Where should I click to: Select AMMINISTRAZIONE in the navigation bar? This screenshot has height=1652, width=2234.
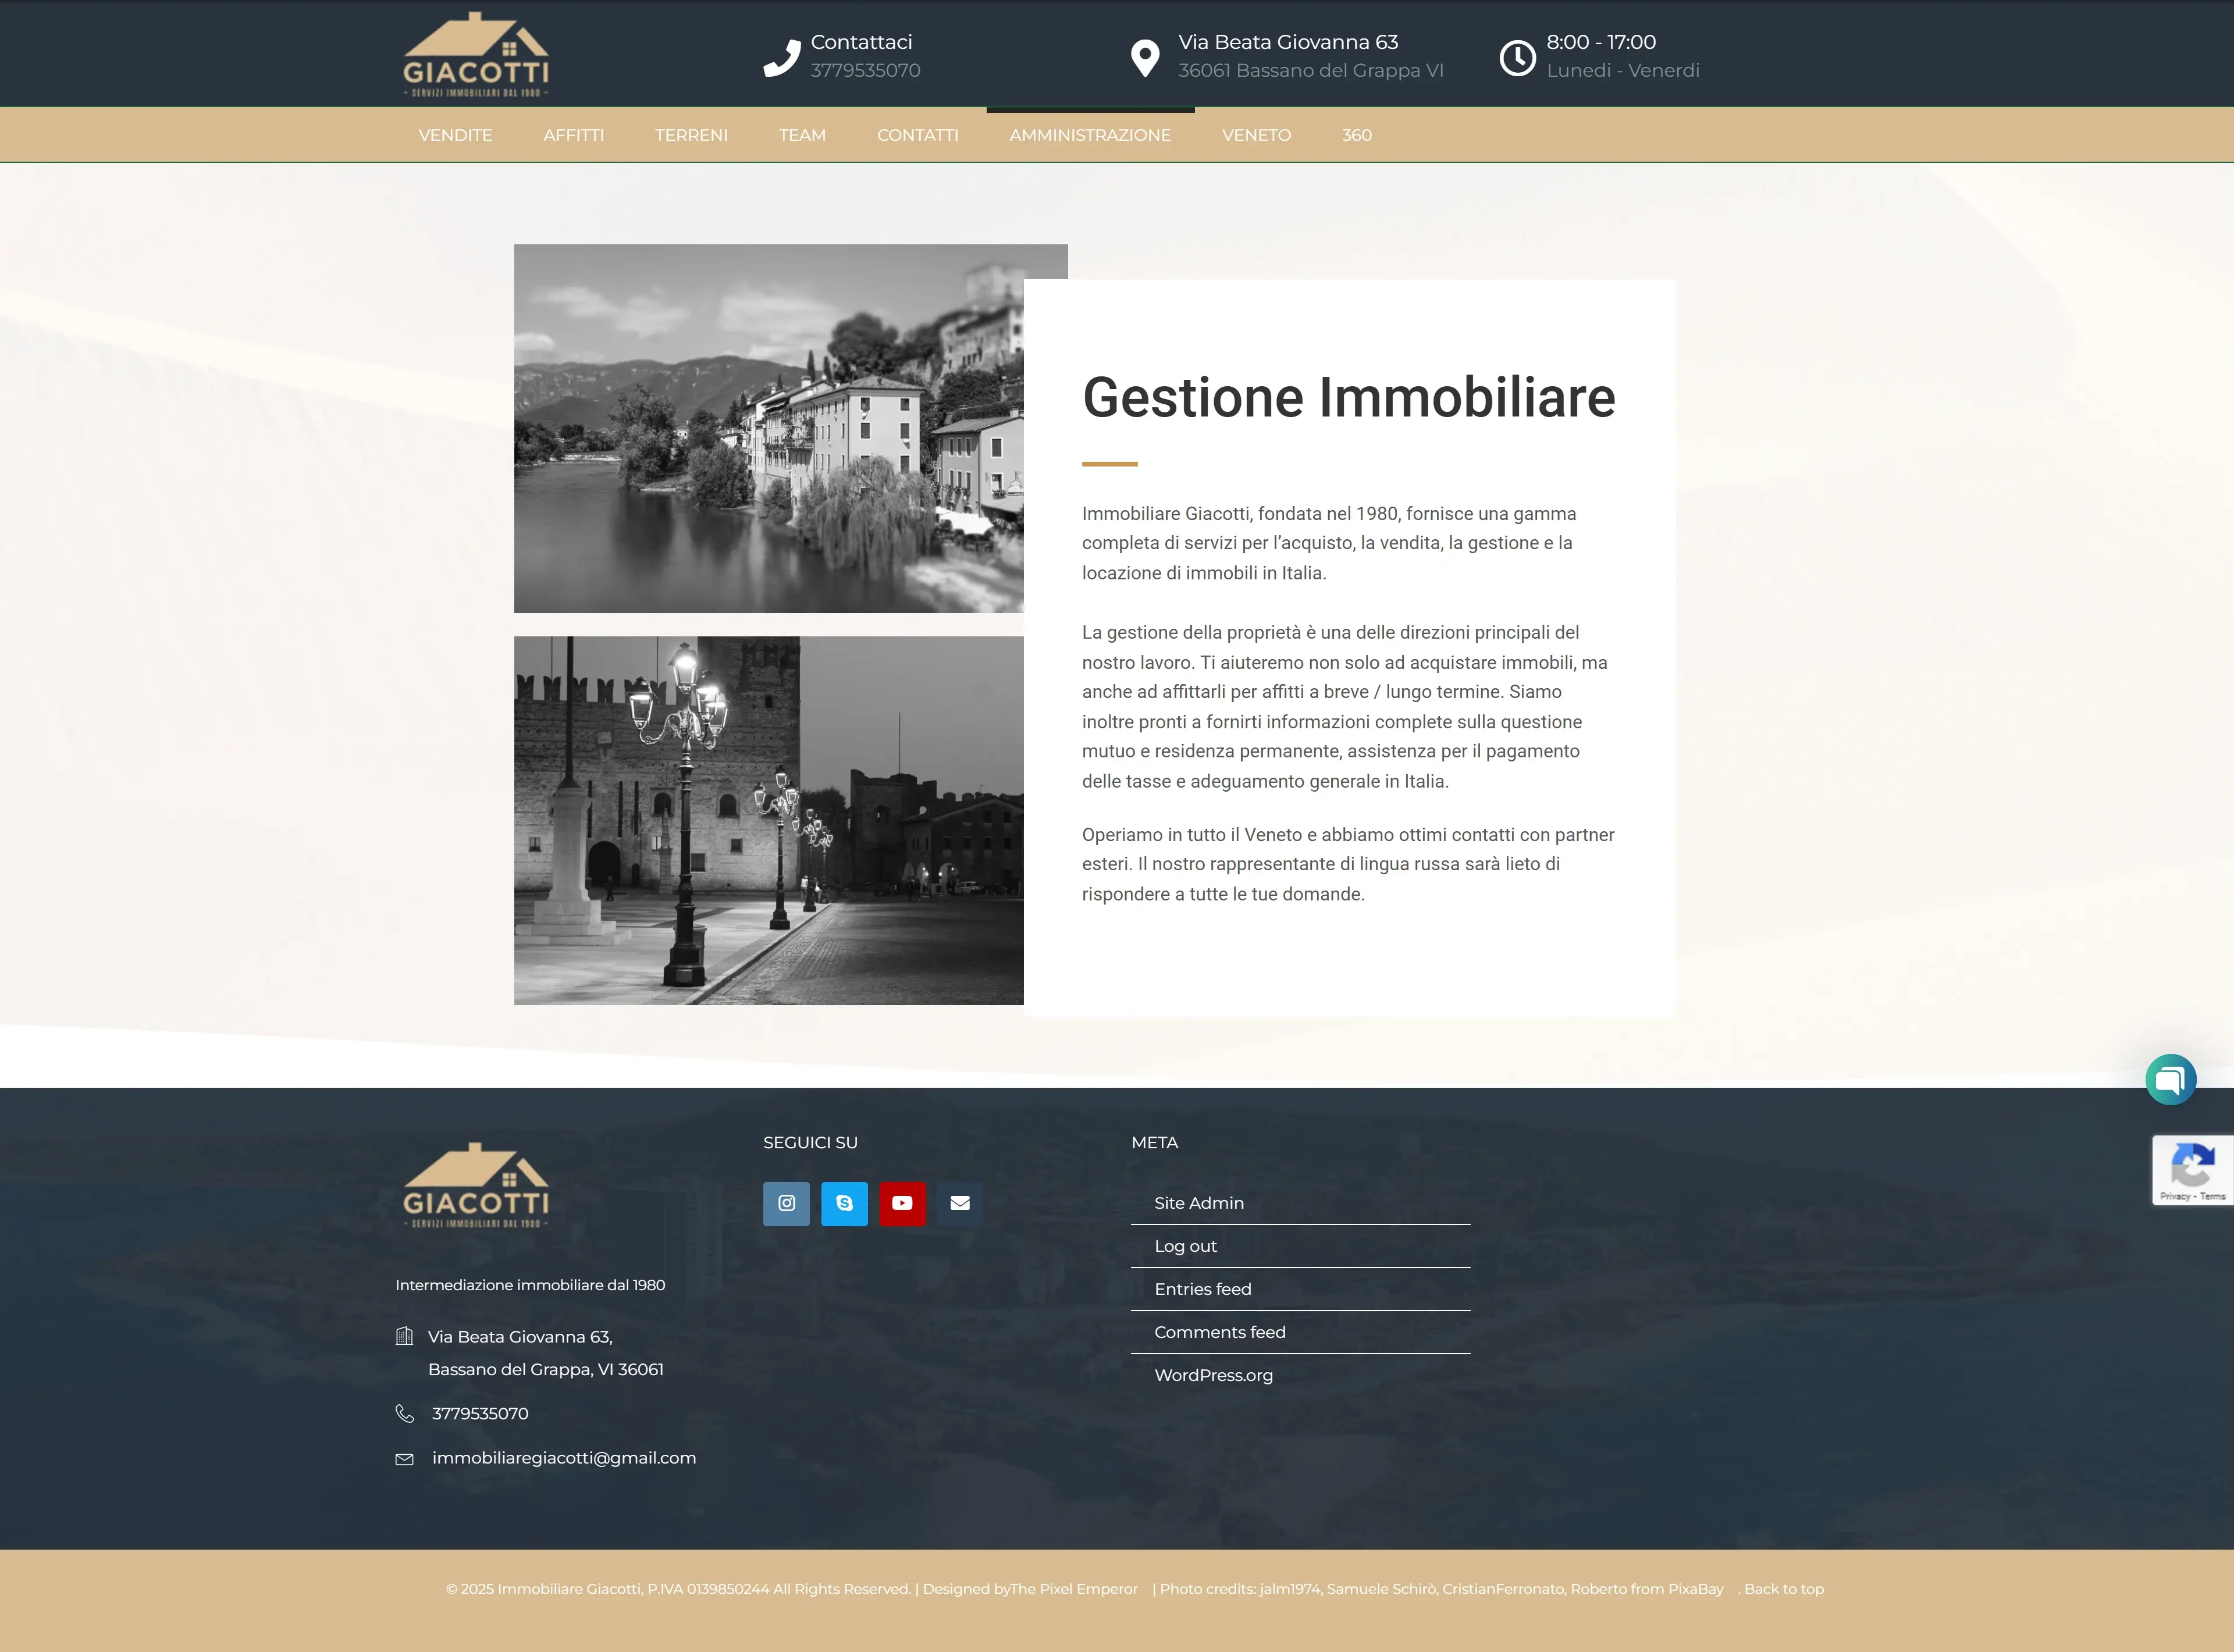coord(1090,135)
